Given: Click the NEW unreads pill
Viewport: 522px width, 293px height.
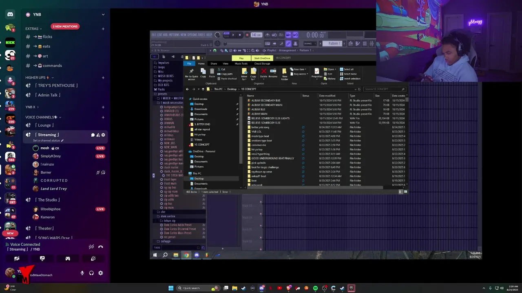Looking at the screenshot, I should (10, 233).
